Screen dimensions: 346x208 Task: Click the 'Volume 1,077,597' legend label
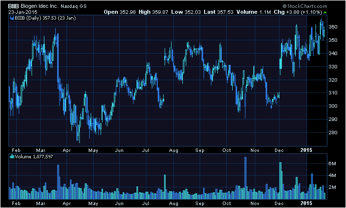[34, 157]
